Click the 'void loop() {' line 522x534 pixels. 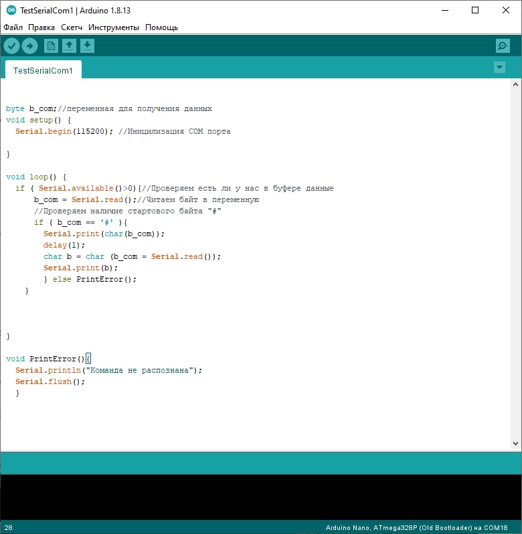(36, 177)
